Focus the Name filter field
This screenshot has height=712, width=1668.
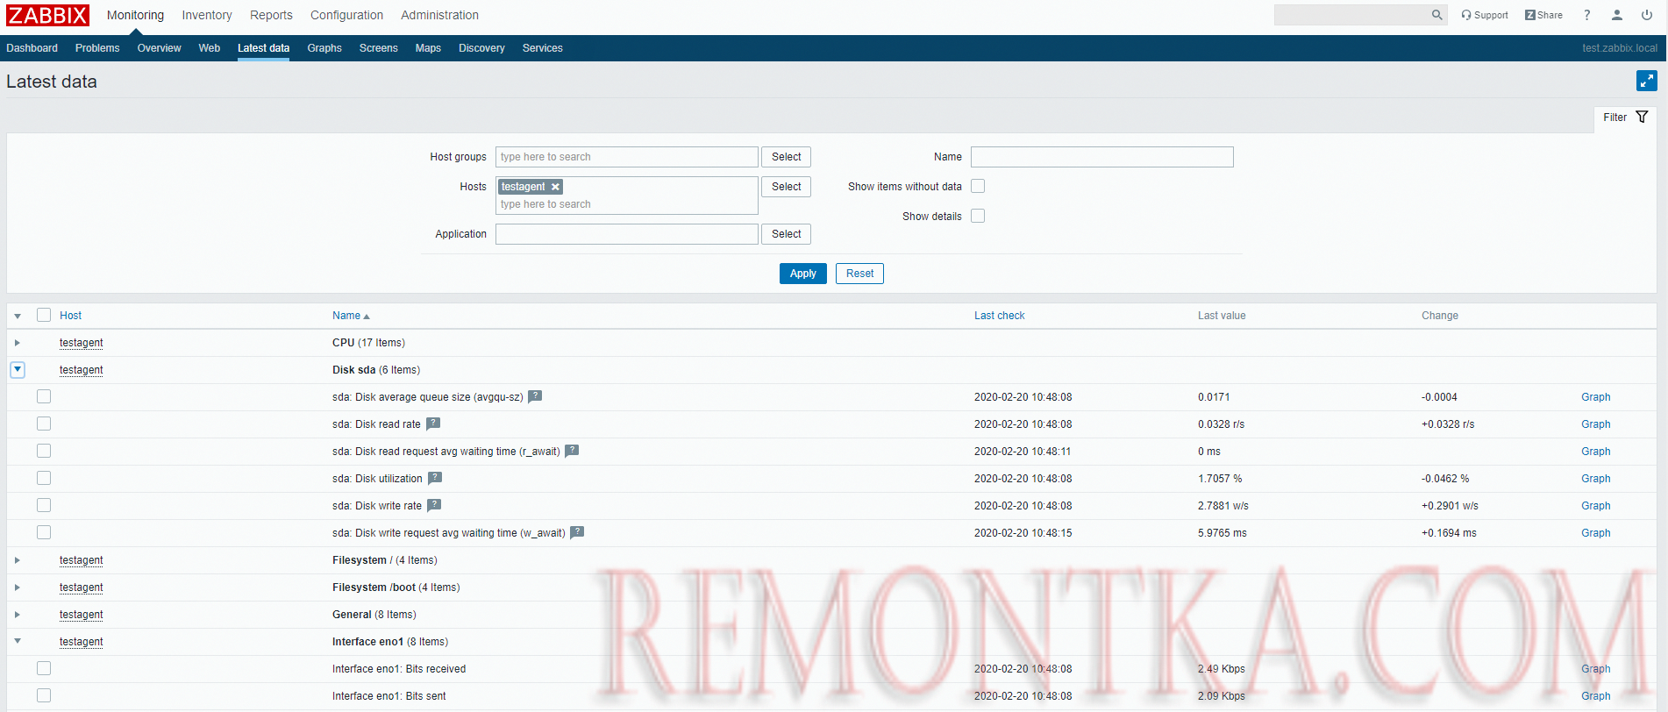click(1102, 157)
